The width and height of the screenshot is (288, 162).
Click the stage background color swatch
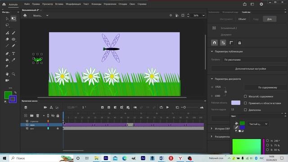(x=236, y=103)
